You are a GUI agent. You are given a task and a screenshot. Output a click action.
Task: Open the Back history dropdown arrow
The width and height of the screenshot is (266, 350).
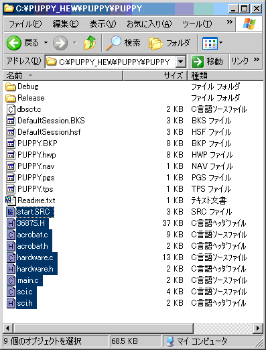pos(46,42)
